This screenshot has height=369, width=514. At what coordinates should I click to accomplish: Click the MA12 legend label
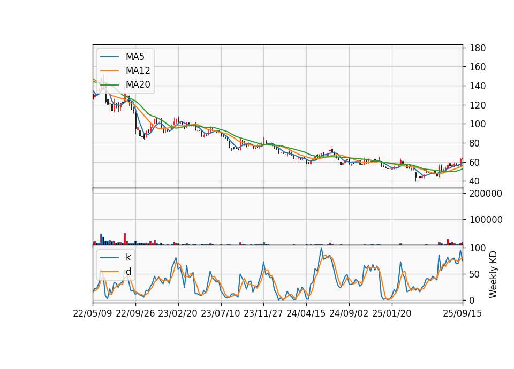138,71
